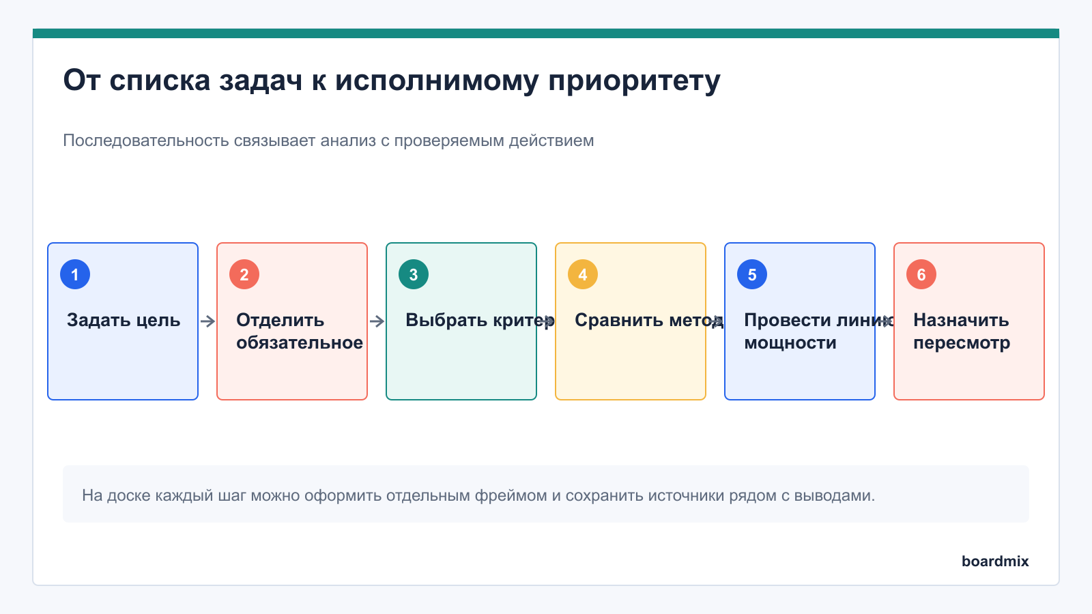Click the yellow step number 4 badge
1092x614 pixels.
point(583,274)
